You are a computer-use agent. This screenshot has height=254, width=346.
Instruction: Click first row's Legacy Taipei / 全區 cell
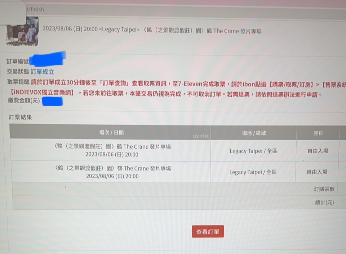253,151
